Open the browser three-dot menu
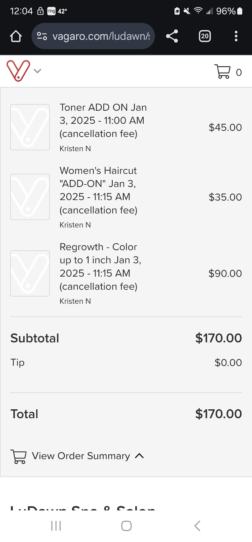252x542 pixels. tap(236, 36)
